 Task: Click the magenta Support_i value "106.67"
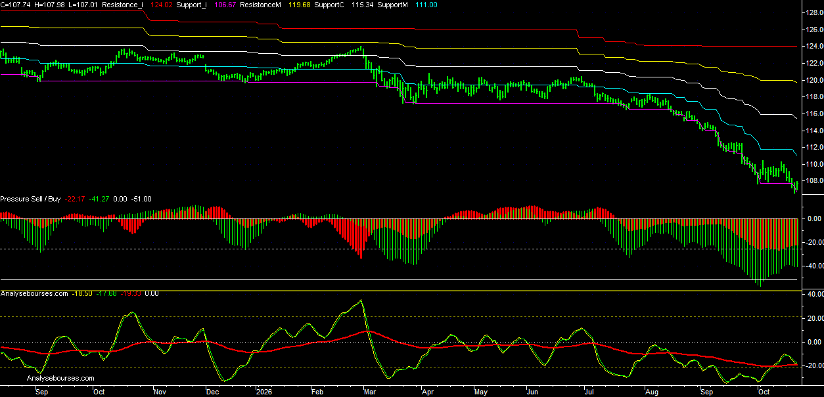click(225, 5)
